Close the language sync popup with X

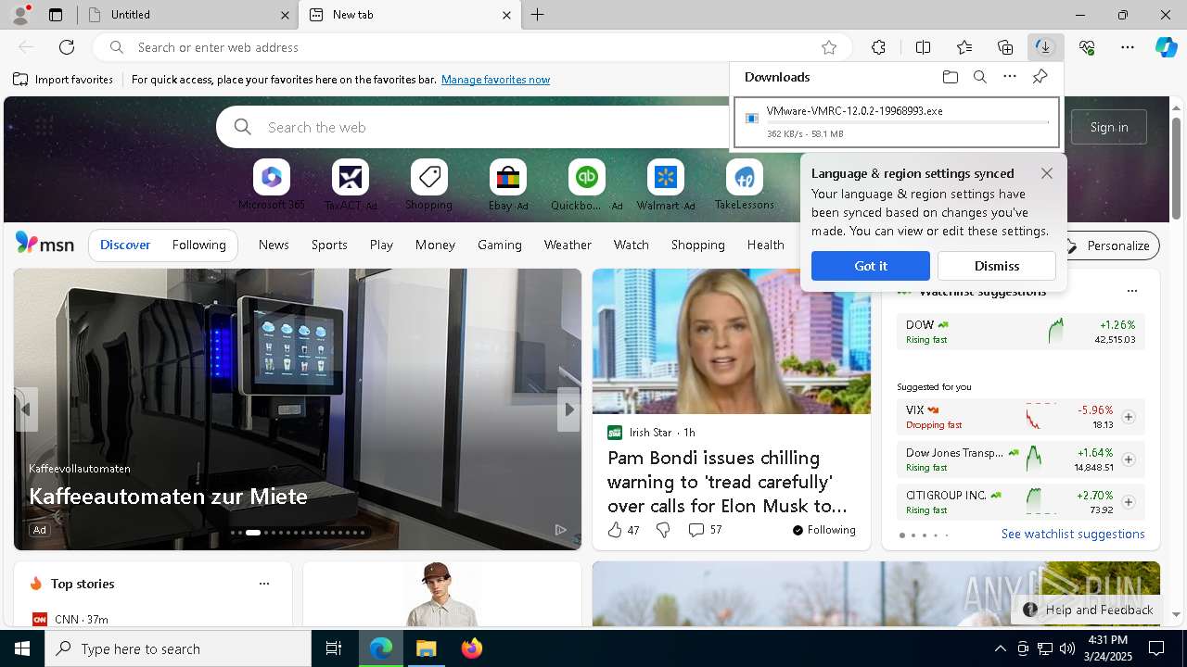1047,173
